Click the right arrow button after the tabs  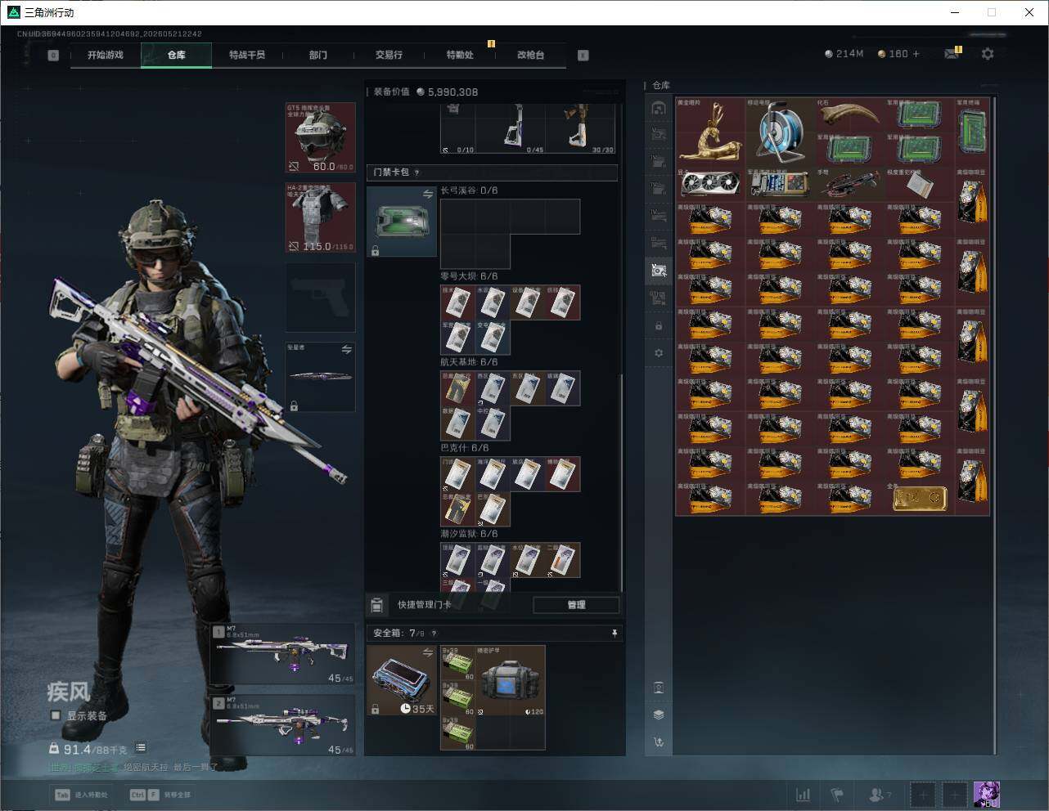pyautogui.click(x=583, y=56)
